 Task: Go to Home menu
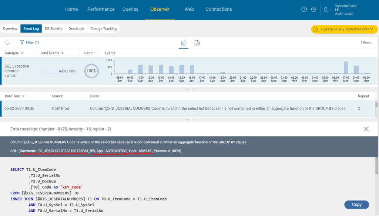[x=71, y=9]
